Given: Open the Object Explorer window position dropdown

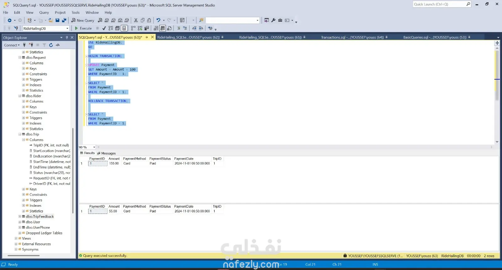Looking at the screenshot, I should click(61, 38).
